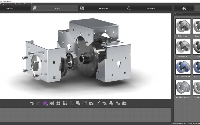This screenshot has height=125, width=200.
Task: Click the floppy disk save icon
Action: [85, 103]
